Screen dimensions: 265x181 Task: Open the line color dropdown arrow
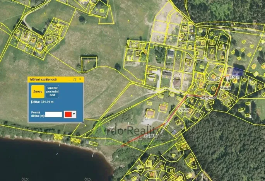(x=74, y=114)
